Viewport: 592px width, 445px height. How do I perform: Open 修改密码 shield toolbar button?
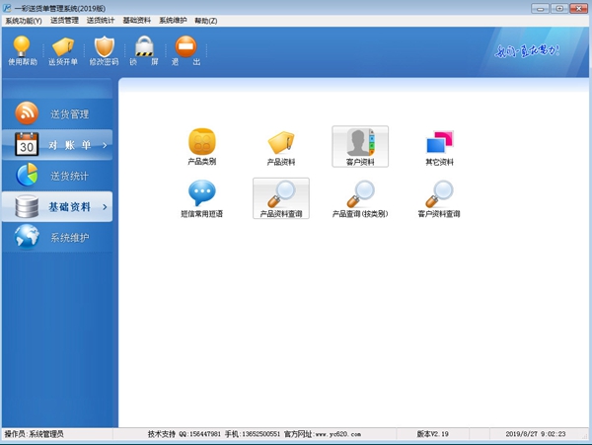tap(104, 50)
